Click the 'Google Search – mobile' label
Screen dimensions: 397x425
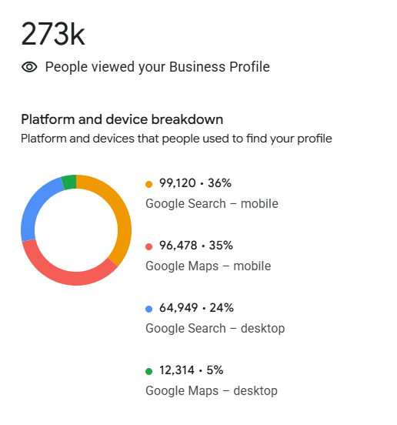212,203
